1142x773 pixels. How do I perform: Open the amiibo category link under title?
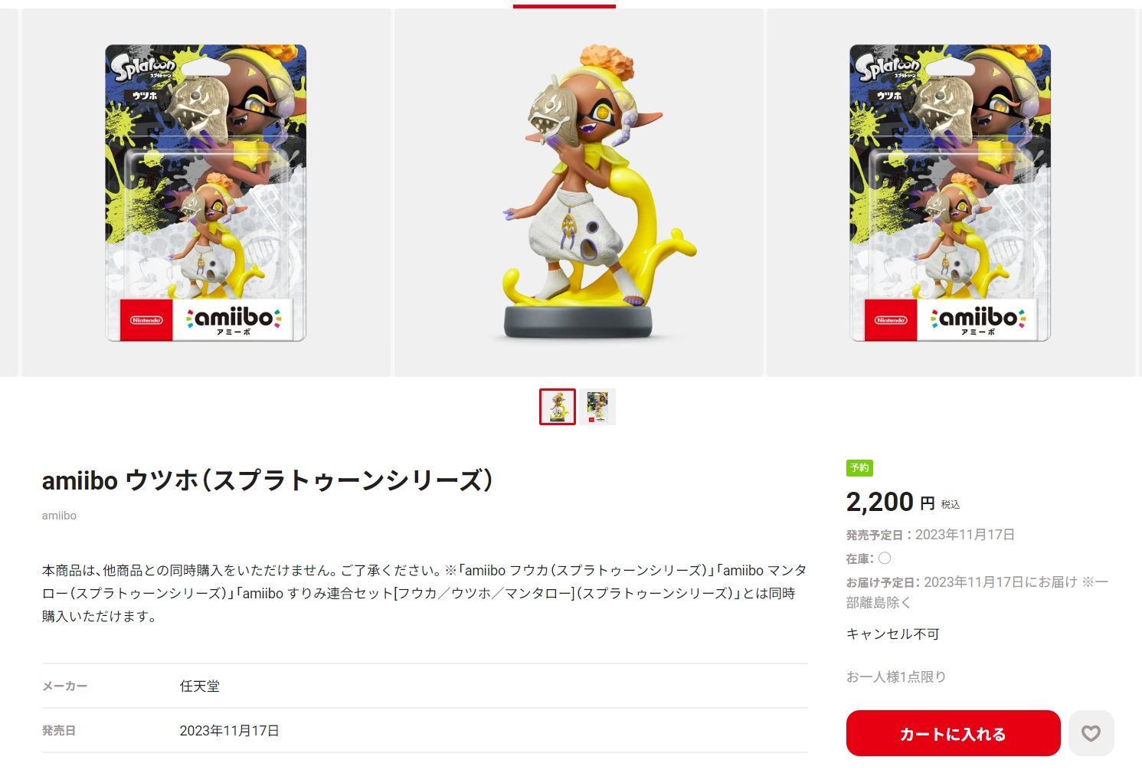click(x=59, y=516)
